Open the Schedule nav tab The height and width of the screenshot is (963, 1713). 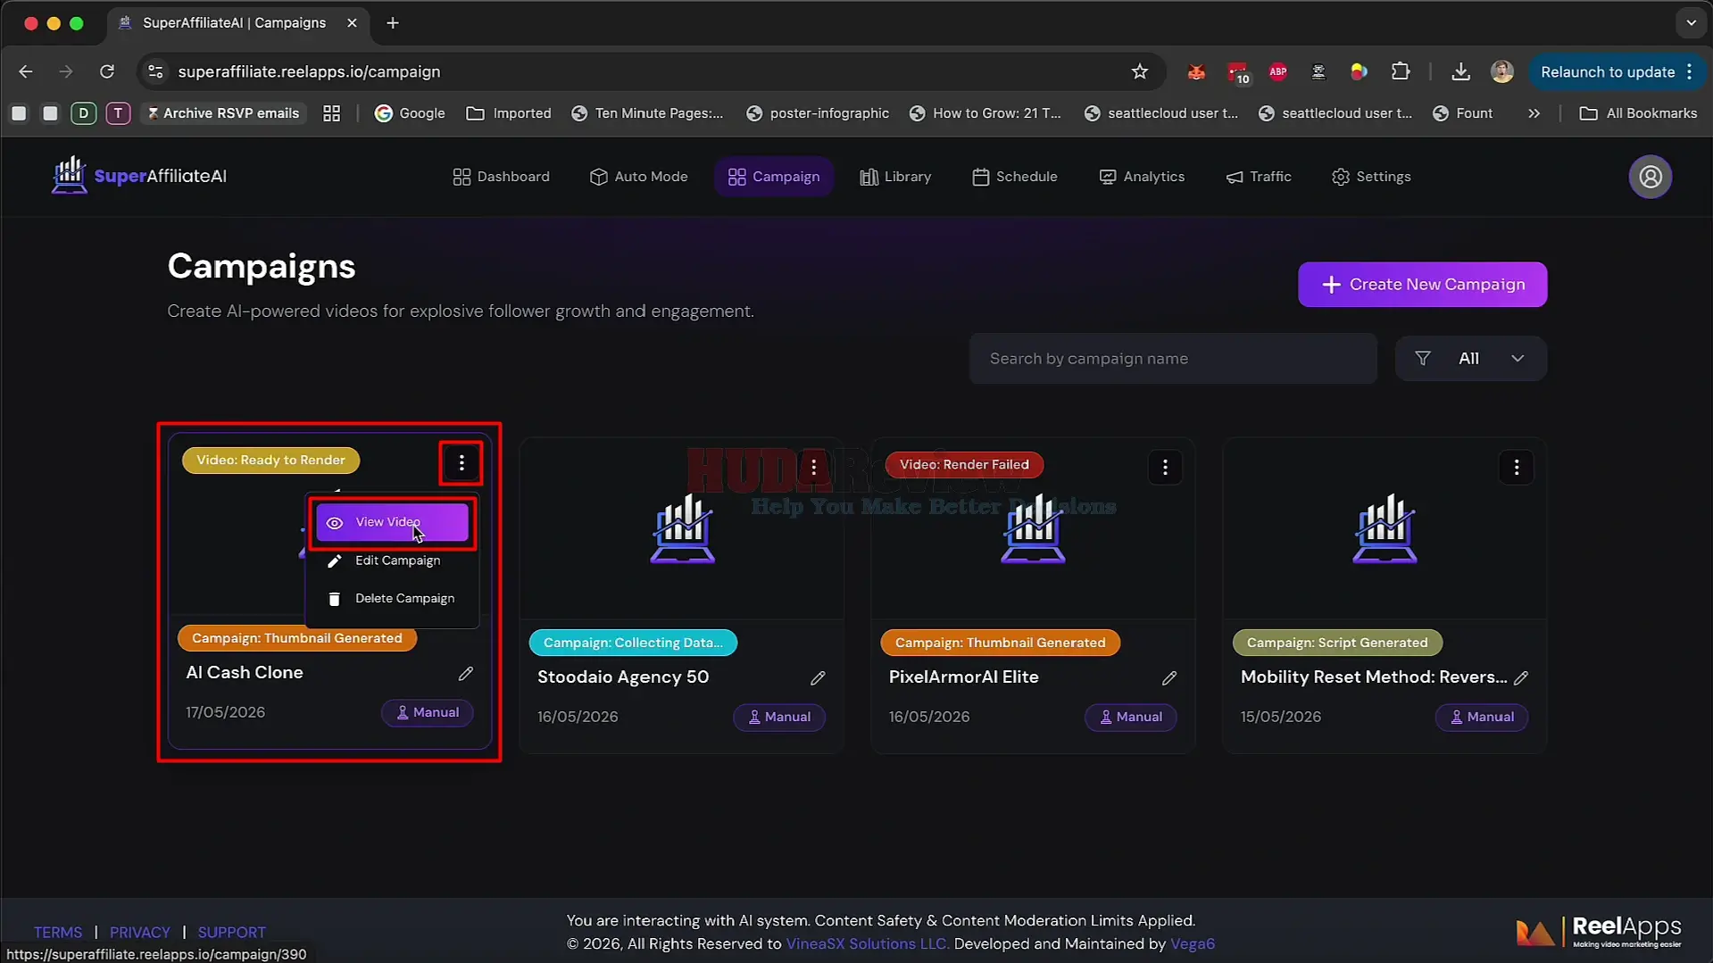click(x=1014, y=177)
